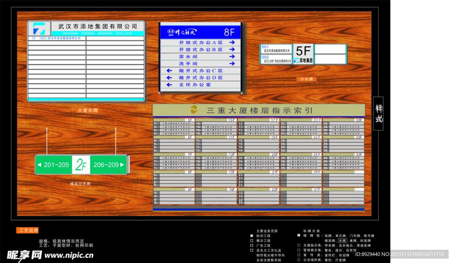Click the 10F label in floor index
This screenshot has height=263, width=453.
point(232,120)
